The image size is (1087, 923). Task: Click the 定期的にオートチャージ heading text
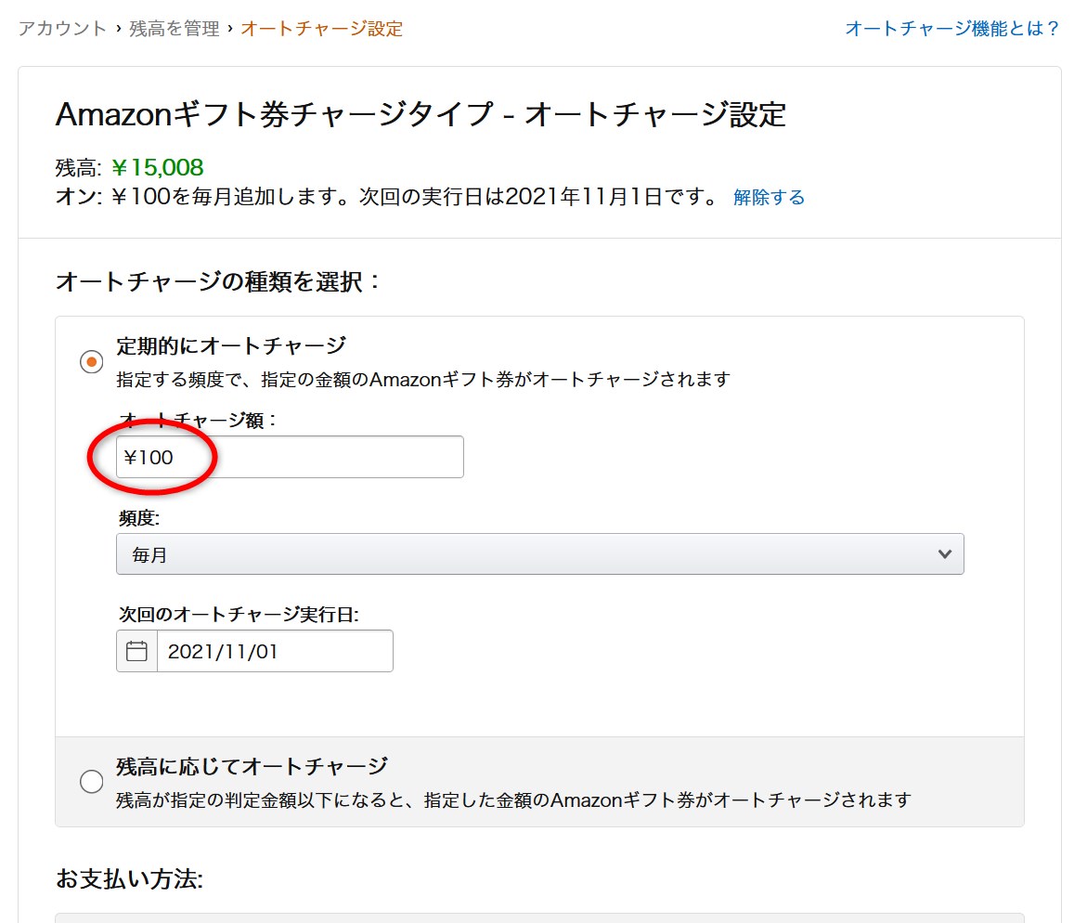[x=231, y=345]
